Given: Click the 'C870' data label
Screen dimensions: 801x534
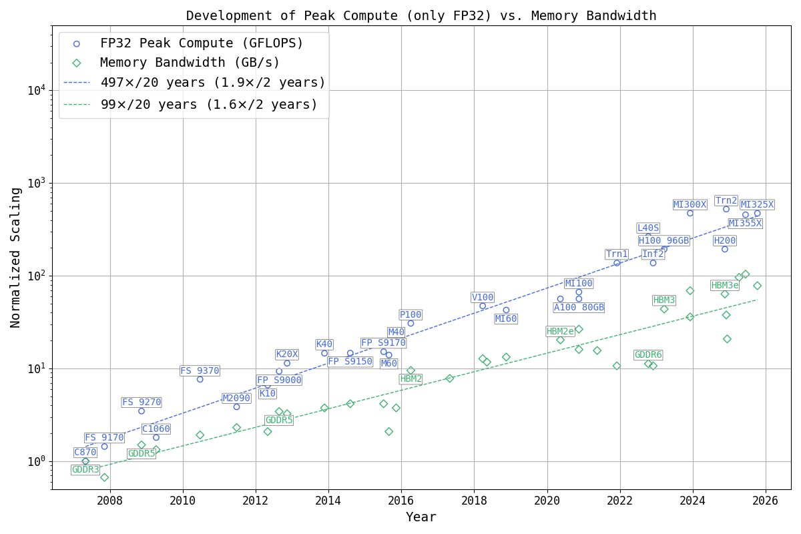Looking at the screenshot, I should pyautogui.click(x=85, y=452).
